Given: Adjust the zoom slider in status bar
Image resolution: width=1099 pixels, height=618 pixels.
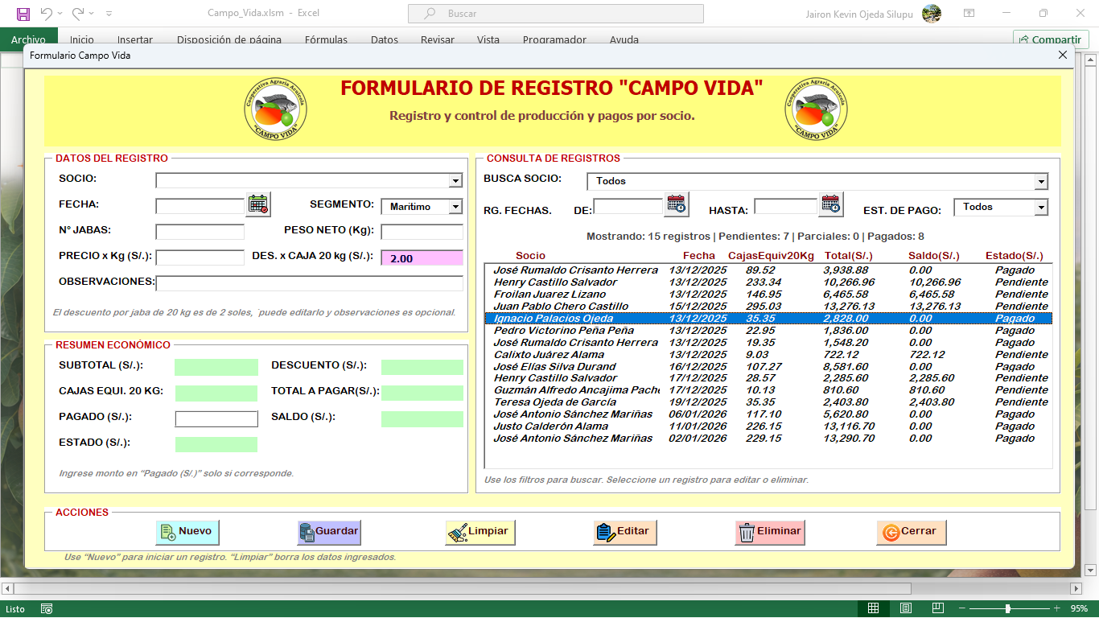Looking at the screenshot, I should tap(1008, 609).
